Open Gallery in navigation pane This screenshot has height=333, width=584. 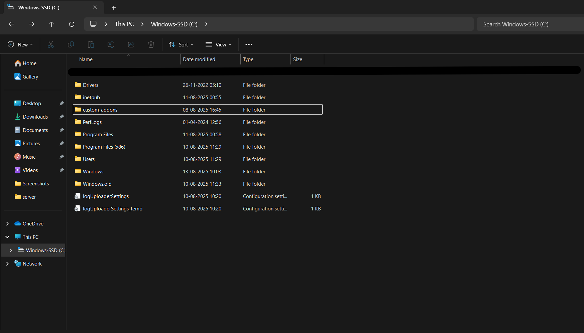click(26, 77)
